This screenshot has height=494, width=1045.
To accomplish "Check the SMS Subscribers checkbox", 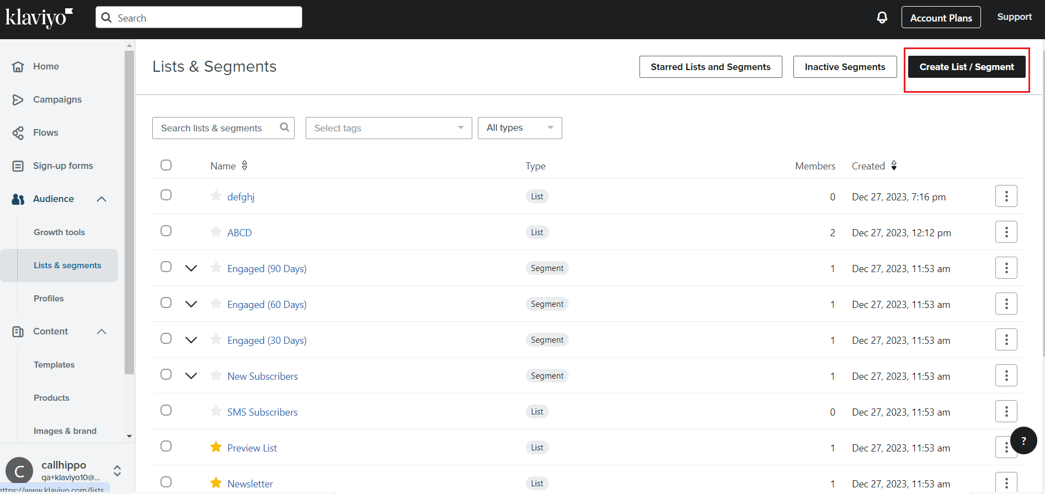I will [x=166, y=410].
